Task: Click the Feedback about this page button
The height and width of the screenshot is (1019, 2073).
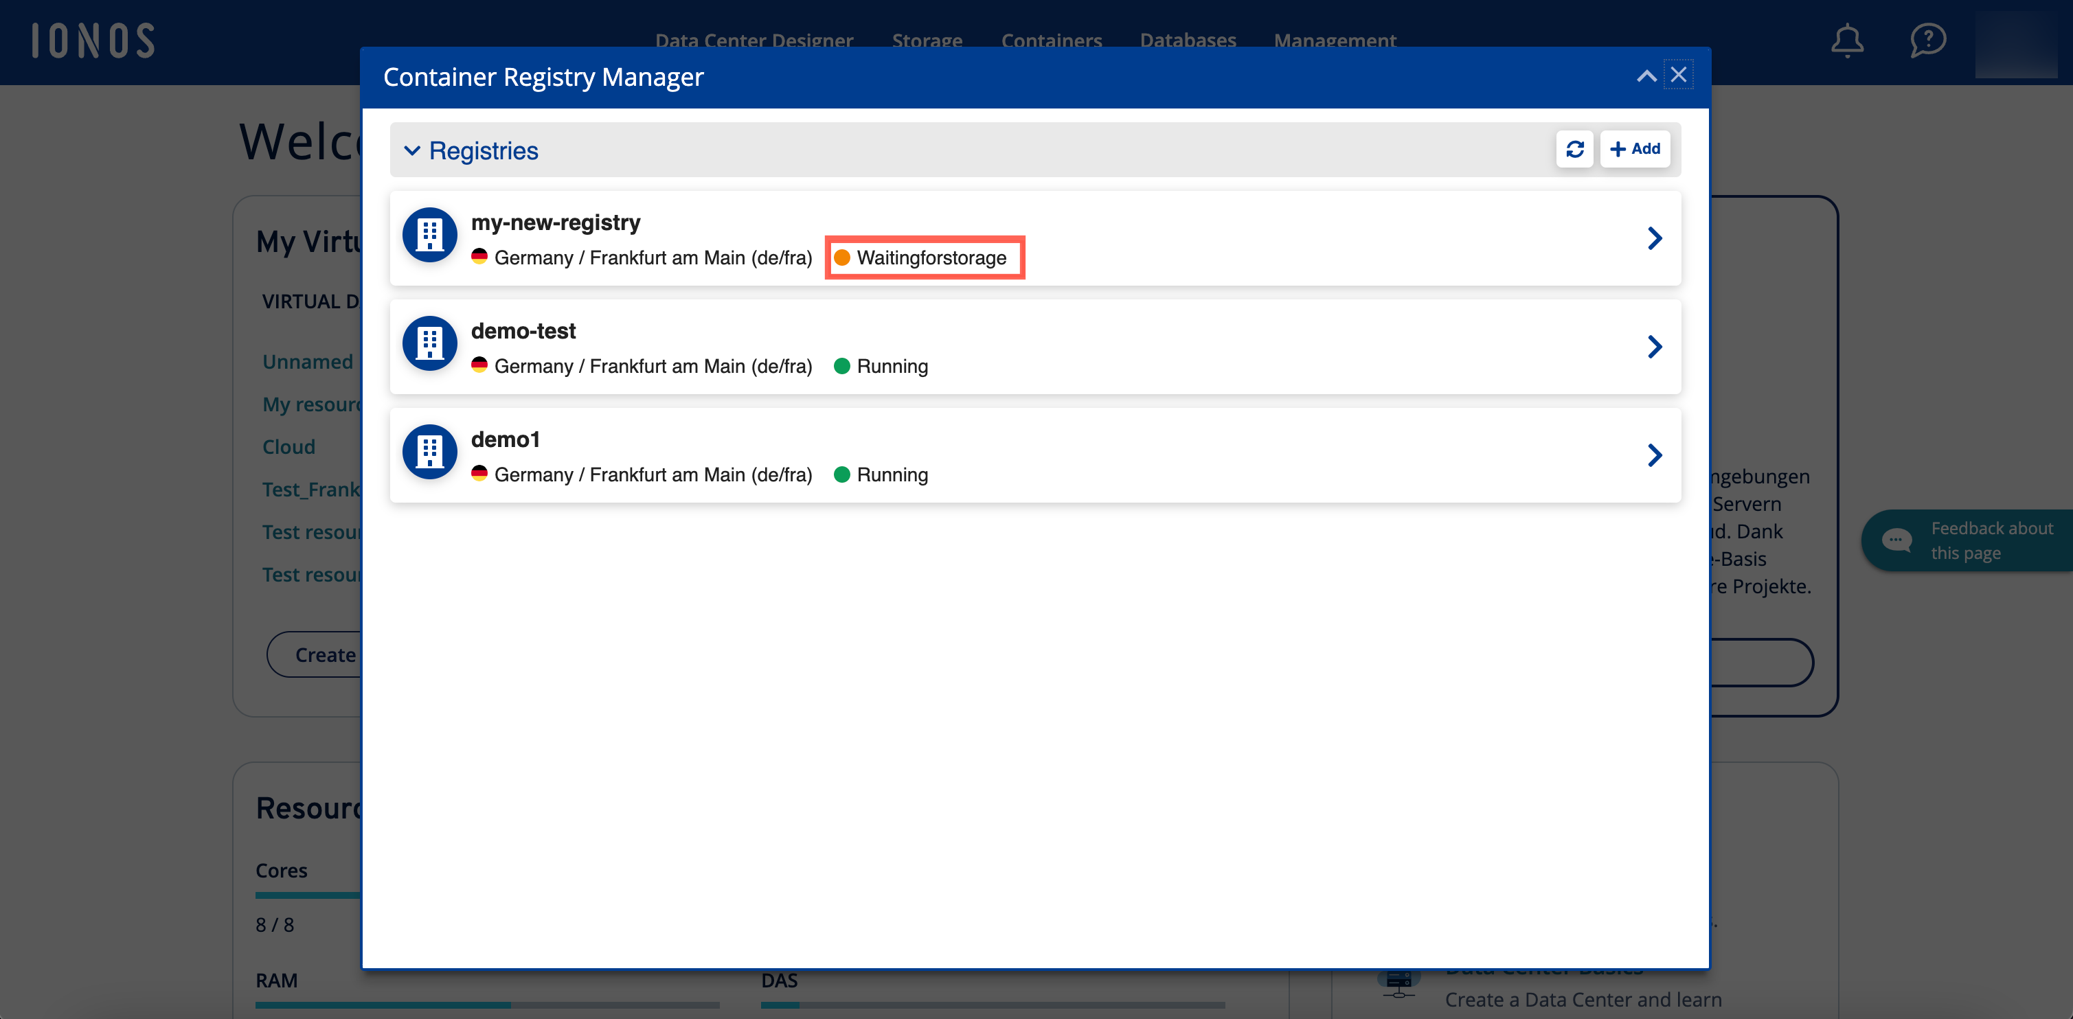Action: pyautogui.click(x=1968, y=540)
